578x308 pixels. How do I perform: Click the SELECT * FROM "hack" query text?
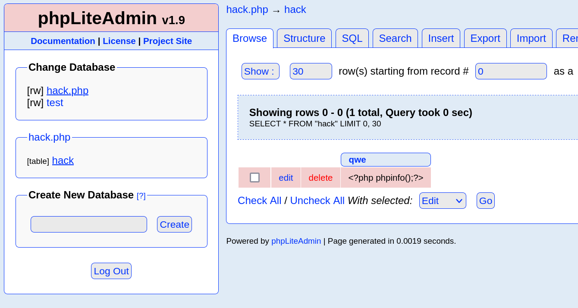(x=315, y=124)
